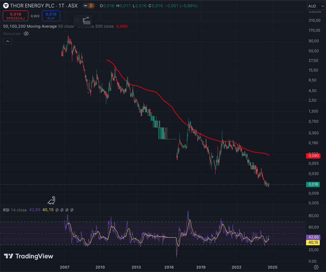The width and height of the screenshot is (326, 272).
Task: Click the drag handle of floating toolbar
Action: click(x=77, y=21)
